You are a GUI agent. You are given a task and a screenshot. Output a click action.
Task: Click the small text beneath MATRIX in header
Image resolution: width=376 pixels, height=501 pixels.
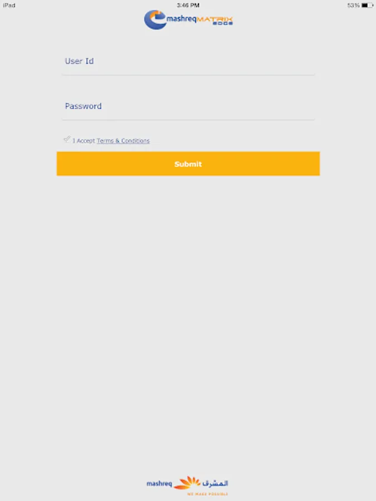pos(222,23)
